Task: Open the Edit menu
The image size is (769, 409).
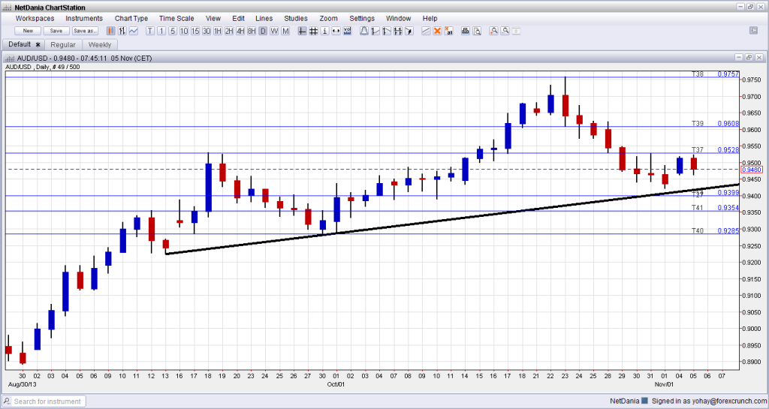Action: point(238,18)
